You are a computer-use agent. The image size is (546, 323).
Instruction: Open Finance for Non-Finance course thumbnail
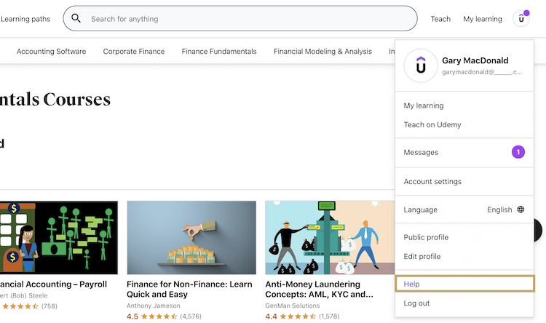[x=191, y=238]
